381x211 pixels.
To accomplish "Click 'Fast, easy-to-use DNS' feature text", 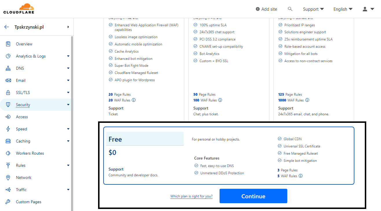I will pos(217,166).
